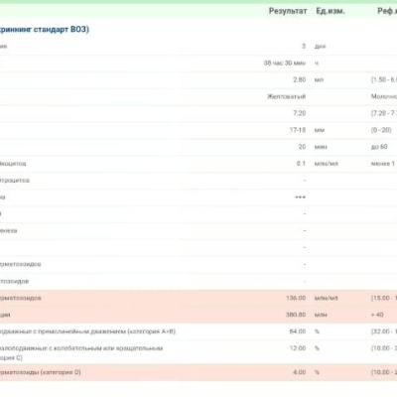Select the highlighted 136.00 млн/мл row
The image size is (397, 397).
(198, 298)
